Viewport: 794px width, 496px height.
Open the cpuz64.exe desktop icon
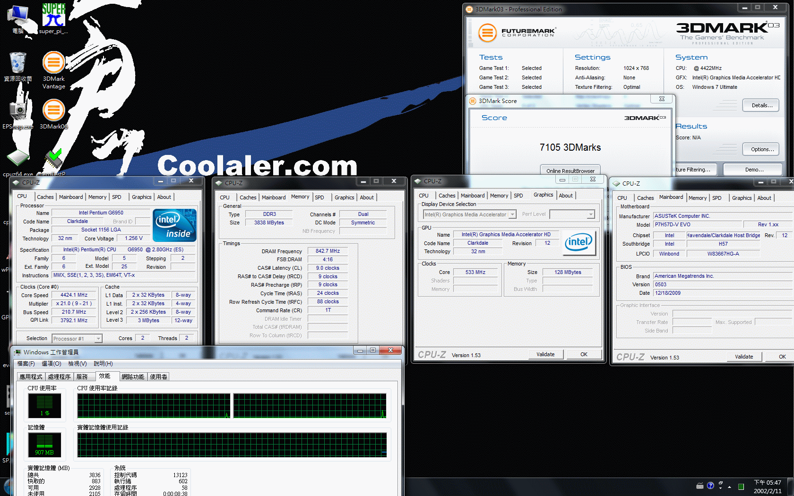[x=18, y=163]
